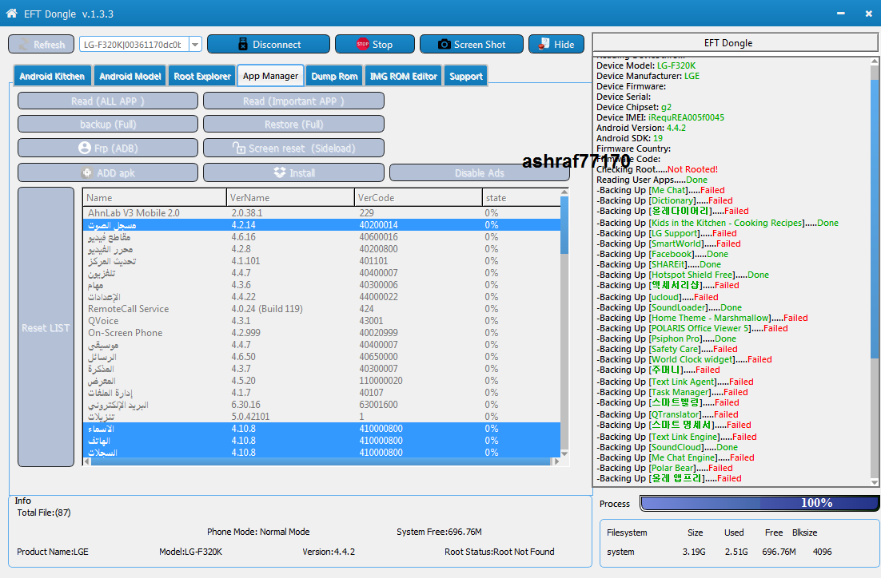Close the EFT Dongle window
881x578 pixels.
tap(869, 13)
